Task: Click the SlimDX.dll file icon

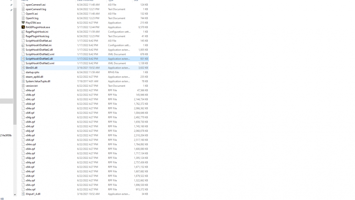Action: coord(23,68)
